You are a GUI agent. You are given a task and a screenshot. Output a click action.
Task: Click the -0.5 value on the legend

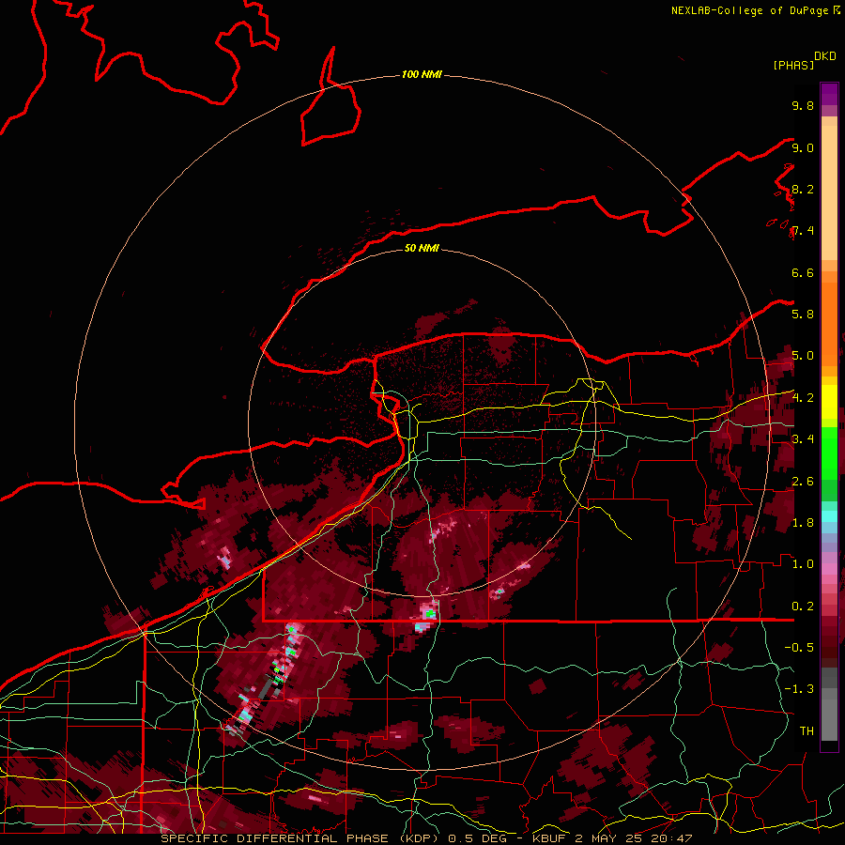pyautogui.click(x=799, y=647)
